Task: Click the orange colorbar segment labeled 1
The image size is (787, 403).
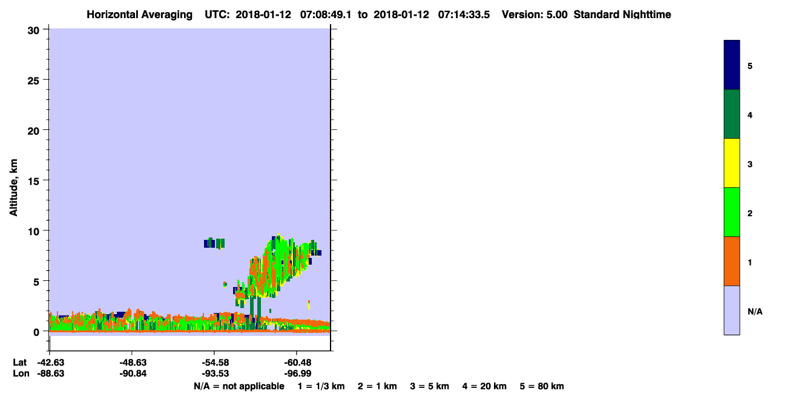Action: point(732,261)
